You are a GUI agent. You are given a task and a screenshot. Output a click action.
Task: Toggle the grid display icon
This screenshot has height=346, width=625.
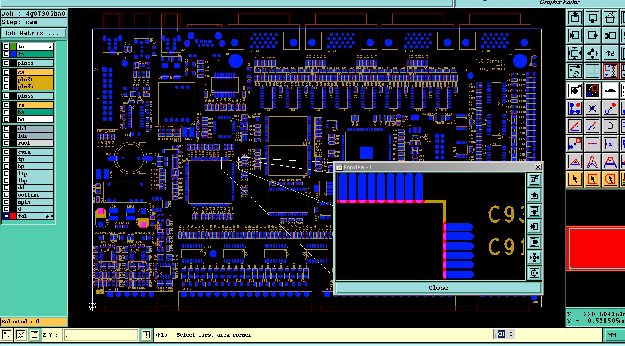[593, 71]
